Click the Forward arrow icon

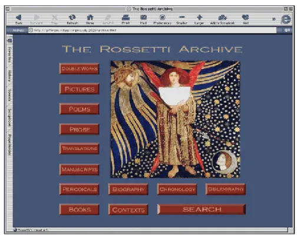[37, 18]
